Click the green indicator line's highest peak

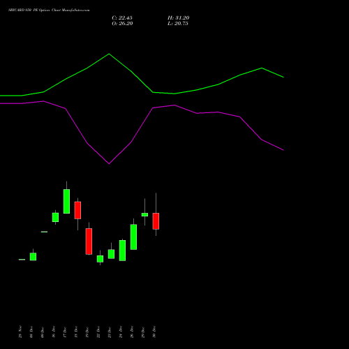(x=109, y=54)
